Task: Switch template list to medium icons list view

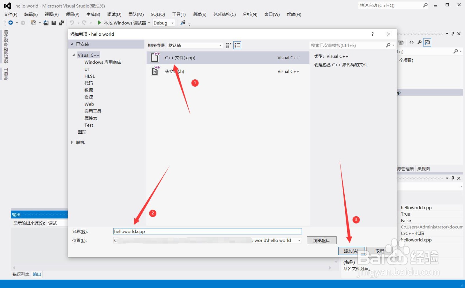Action: 237,45
